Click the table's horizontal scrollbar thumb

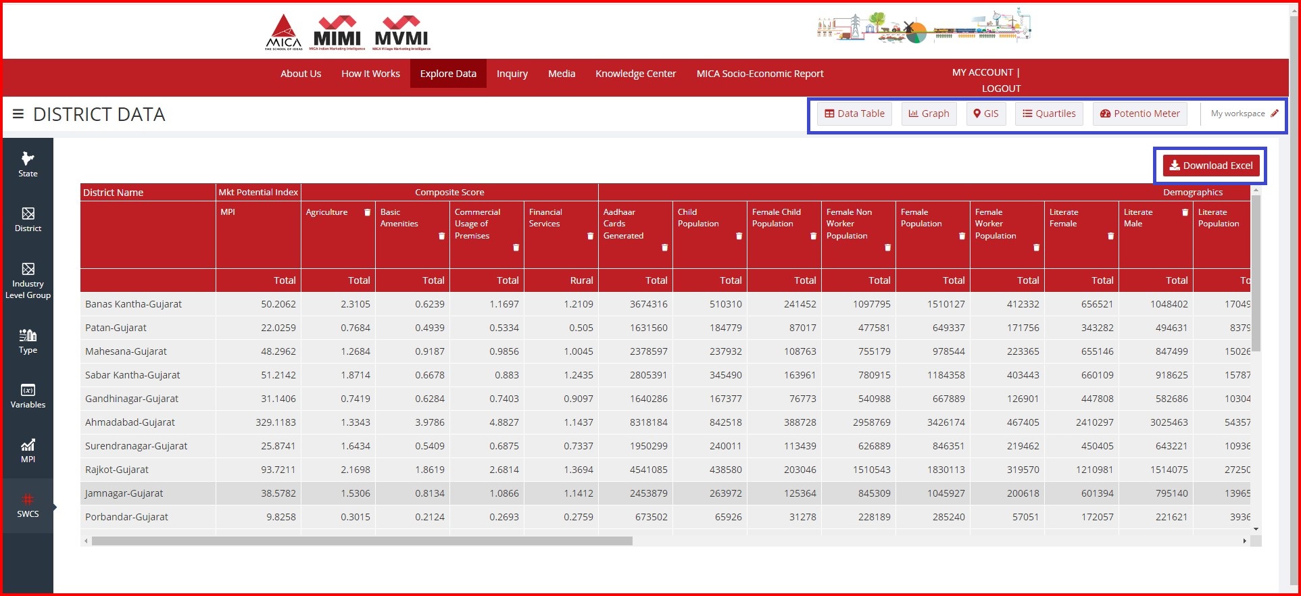[362, 541]
